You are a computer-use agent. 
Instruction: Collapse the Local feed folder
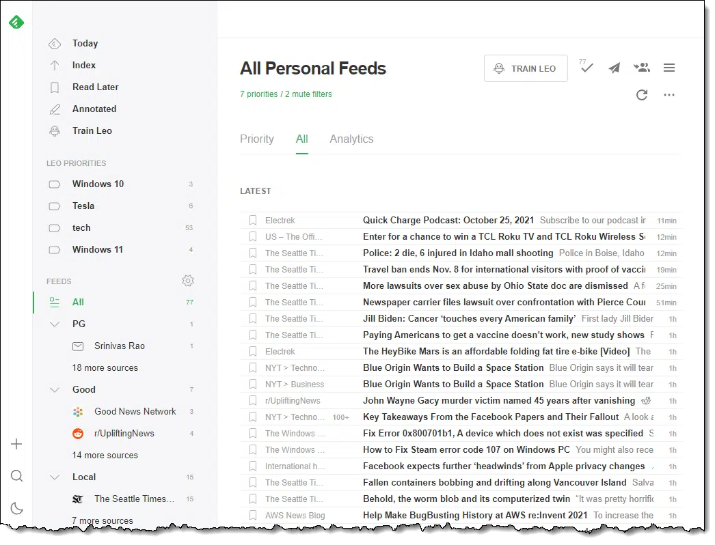[x=55, y=477]
